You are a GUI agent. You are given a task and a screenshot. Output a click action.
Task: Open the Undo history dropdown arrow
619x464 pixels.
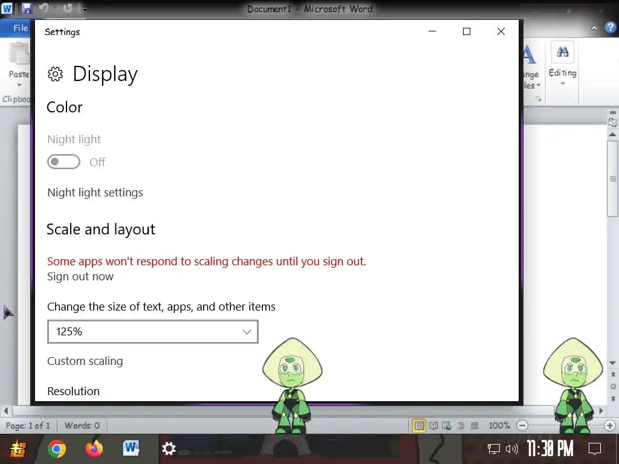[54, 8]
